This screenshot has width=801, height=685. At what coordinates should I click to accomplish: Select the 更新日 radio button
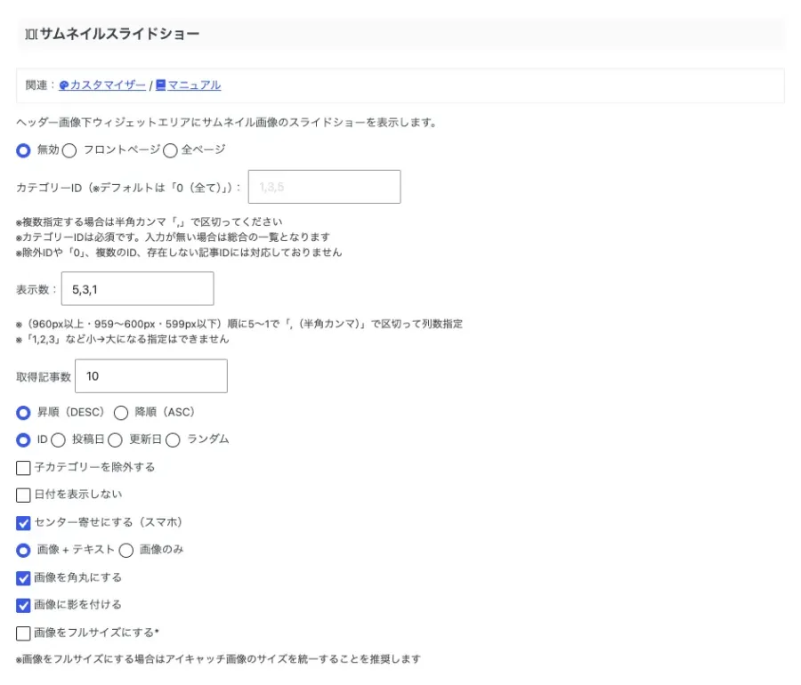tap(115, 440)
